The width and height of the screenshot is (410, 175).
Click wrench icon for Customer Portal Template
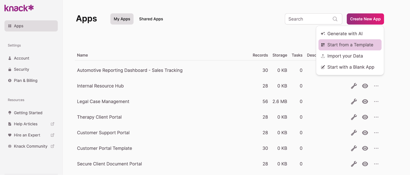[x=354, y=148]
